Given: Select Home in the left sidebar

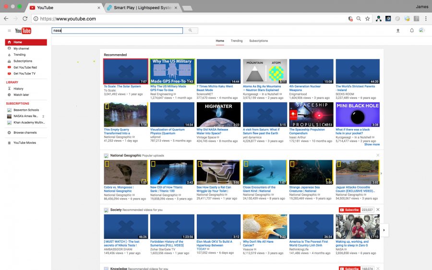Looking at the screenshot, I should tap(26, 42).
